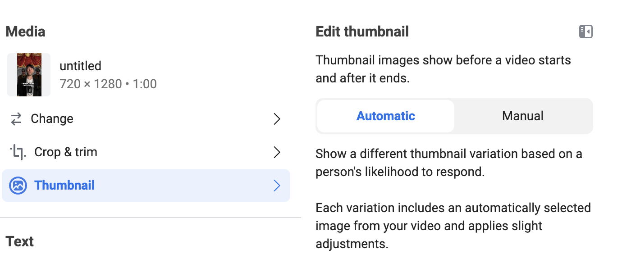Click the 720 × 1280 resolution label
622x263 pixels.
coord(108,84)
